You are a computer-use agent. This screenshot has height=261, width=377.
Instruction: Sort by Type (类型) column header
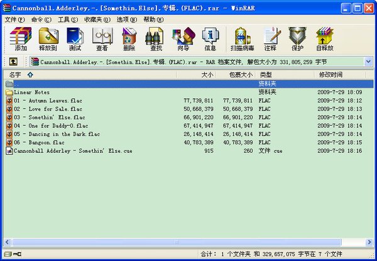point(285,75)
